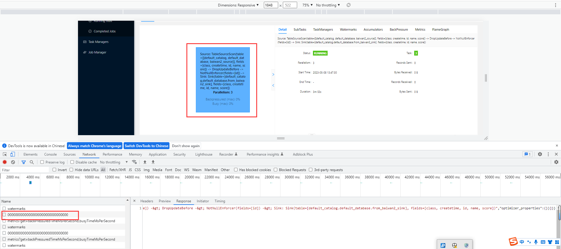The height and width of the screenshot is (249, 561).
Task: Toggle the network filter funnel icon
Action: (x=24, y=162)
